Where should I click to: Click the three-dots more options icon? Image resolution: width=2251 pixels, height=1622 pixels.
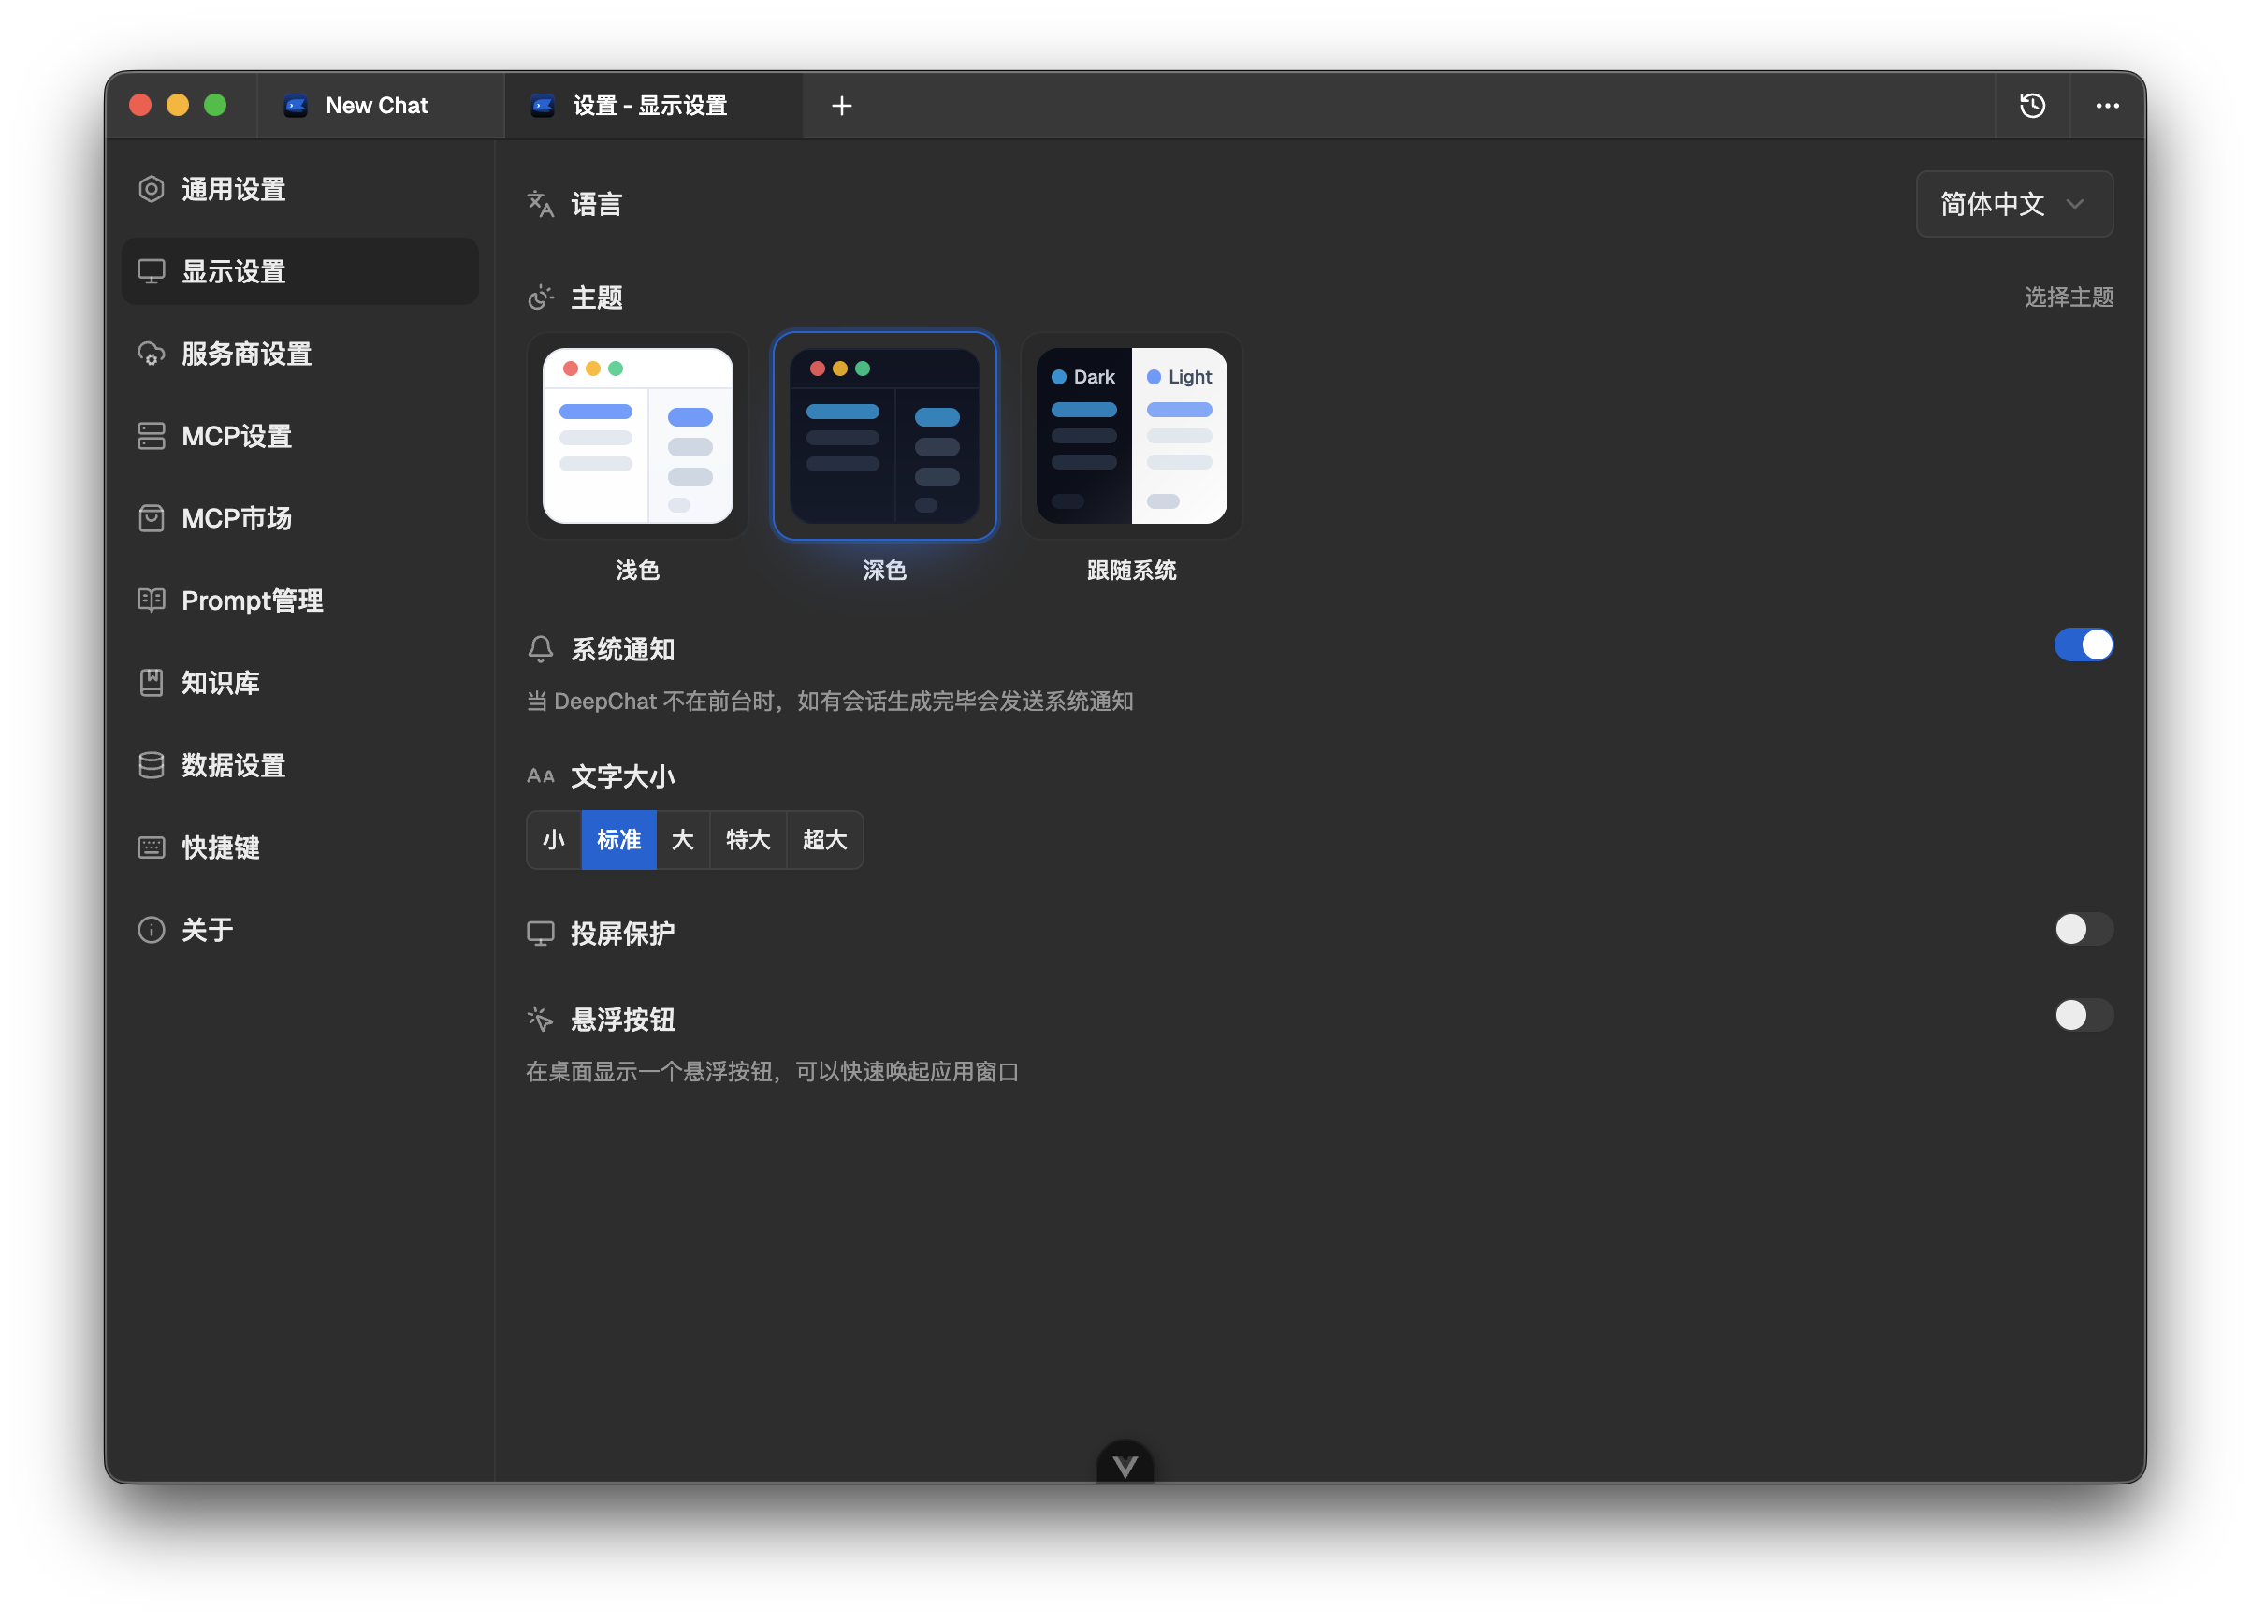[x=2107, y=105]
